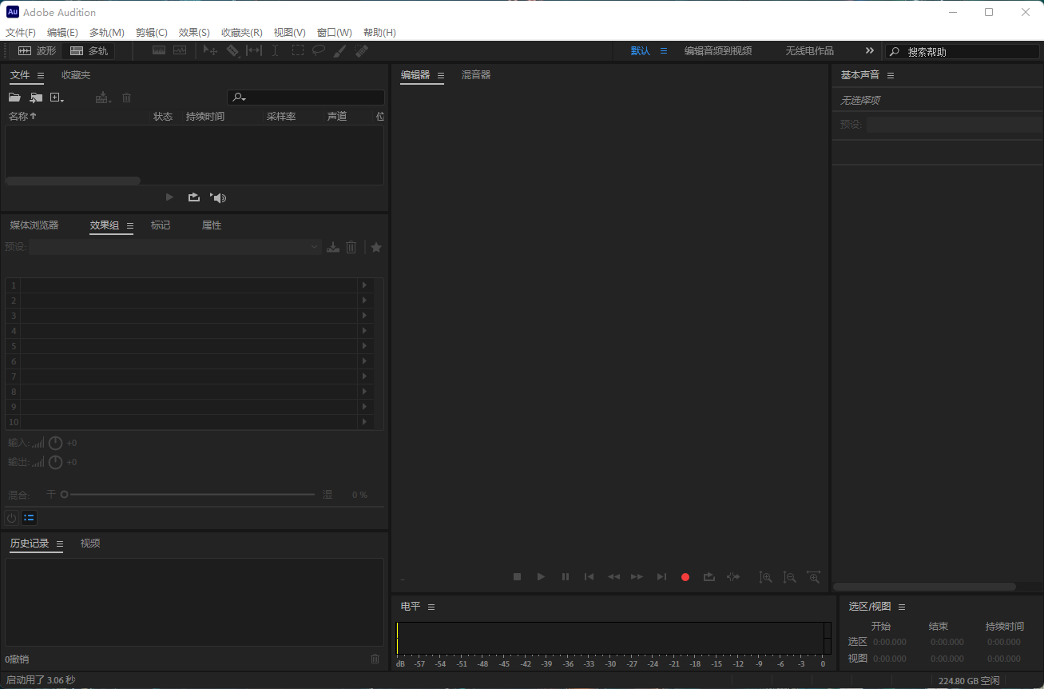Open the Effects Rack (效果组) panel menu
This screenshot has height=689, width=1044.
tap(130, 225)
